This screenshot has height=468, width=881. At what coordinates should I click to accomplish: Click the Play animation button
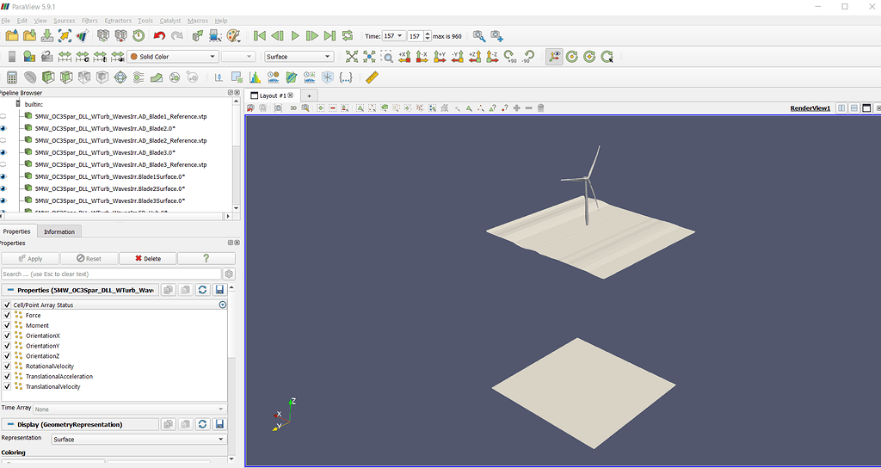point(295,35)
